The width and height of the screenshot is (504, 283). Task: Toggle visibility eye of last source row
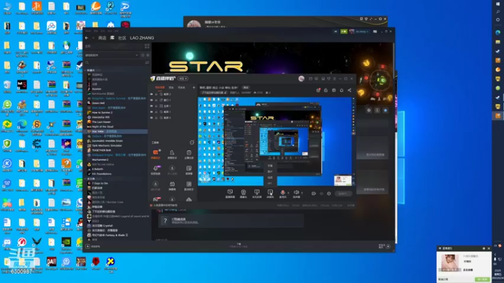tap(151, 118)
